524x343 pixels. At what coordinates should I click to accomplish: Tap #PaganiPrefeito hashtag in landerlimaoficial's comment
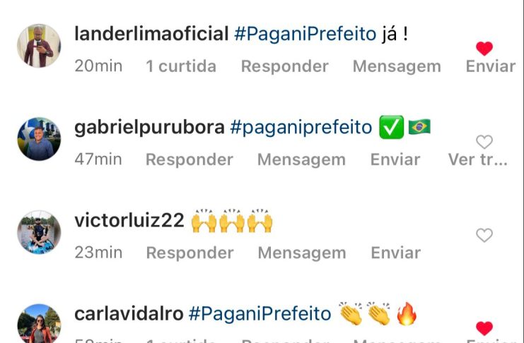pos(305,34)
